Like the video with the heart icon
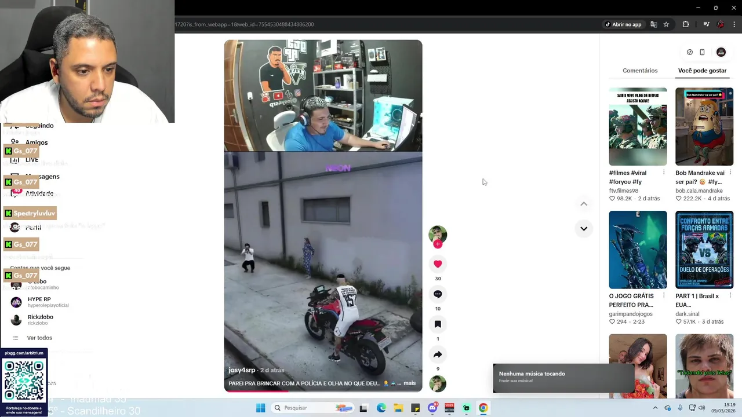 point(438,264)
